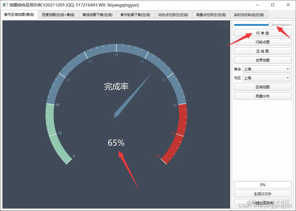Click the 闪烁点图 flashing points button
Image resolution: width=296 pixels, height=211 pixels.
(x=262, y=42)
